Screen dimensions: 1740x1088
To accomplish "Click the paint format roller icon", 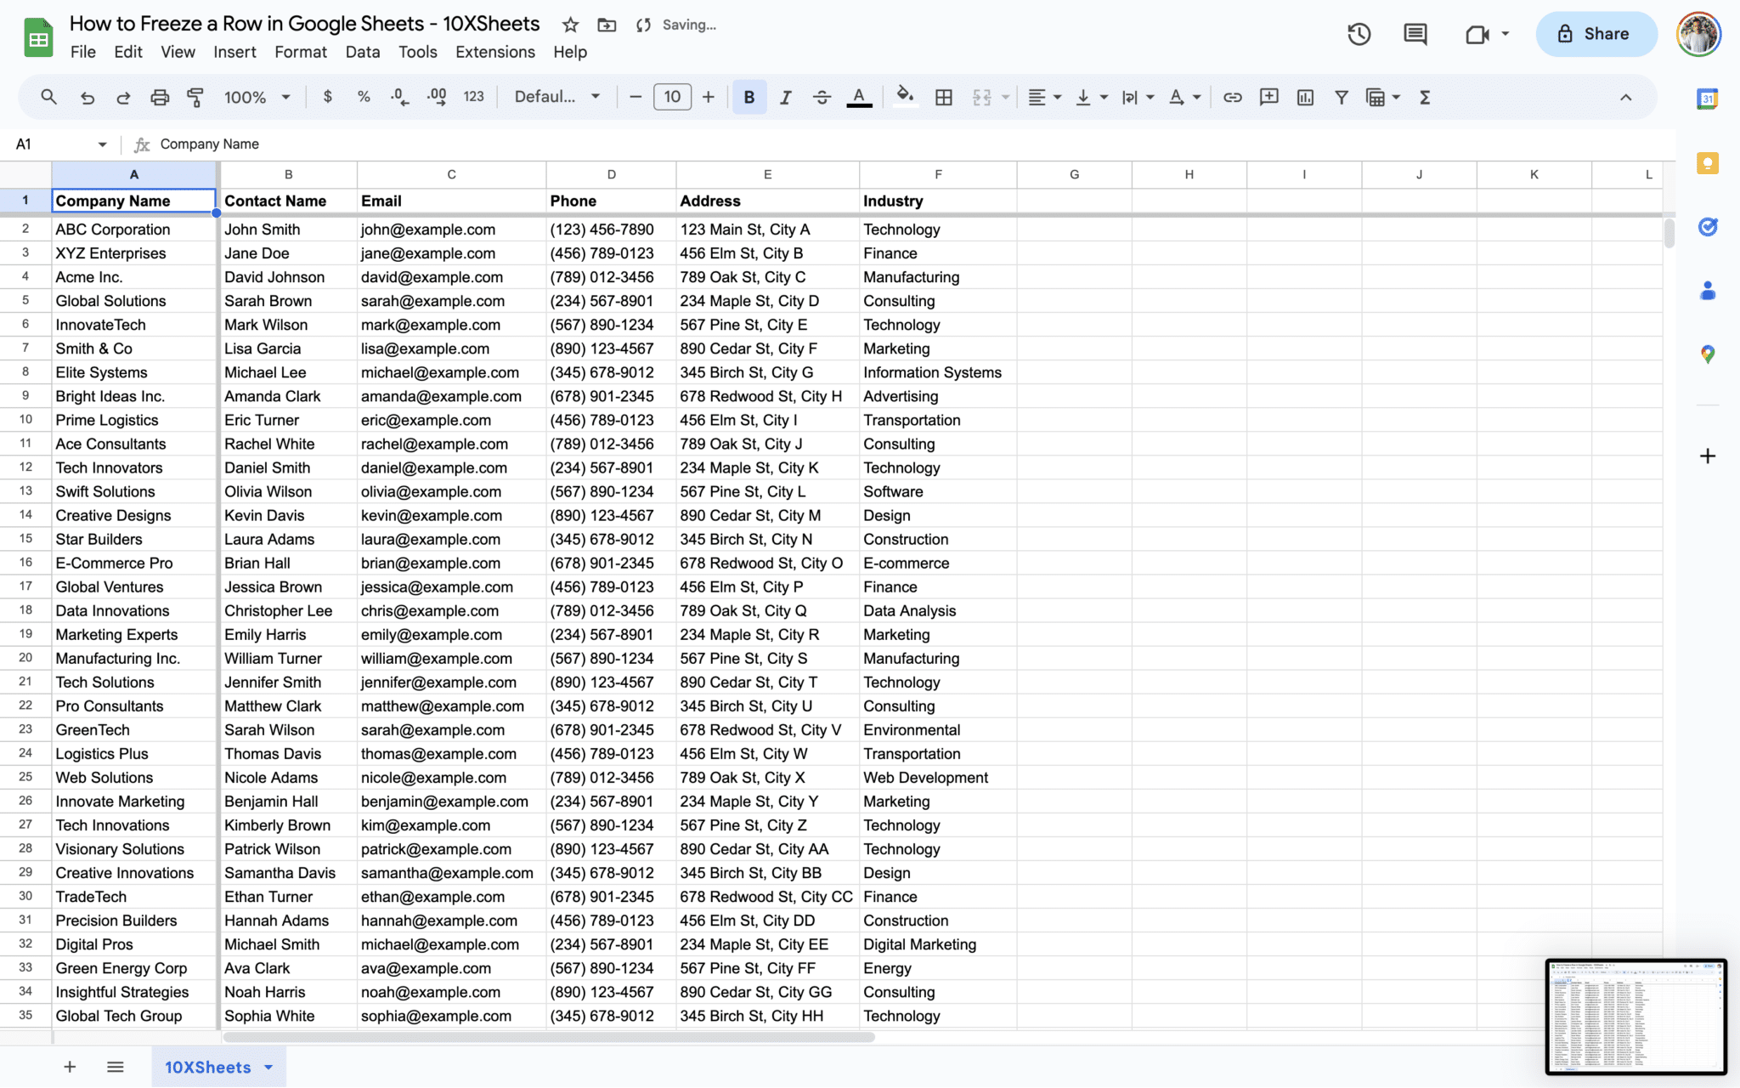I will click(195, 97).
